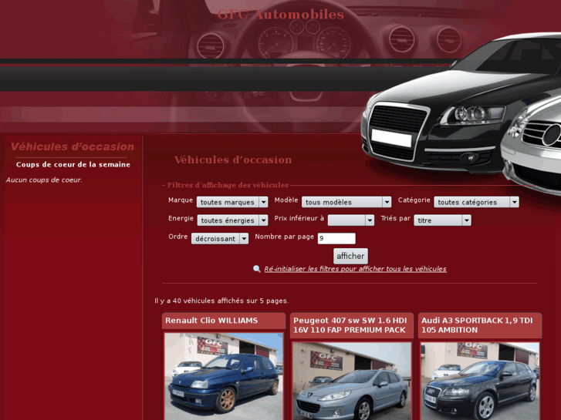Screen dimensions: 561x420
Task: Click the '40 véhicules affichés sur 5 pages' text
Action: tap(221, 301)
